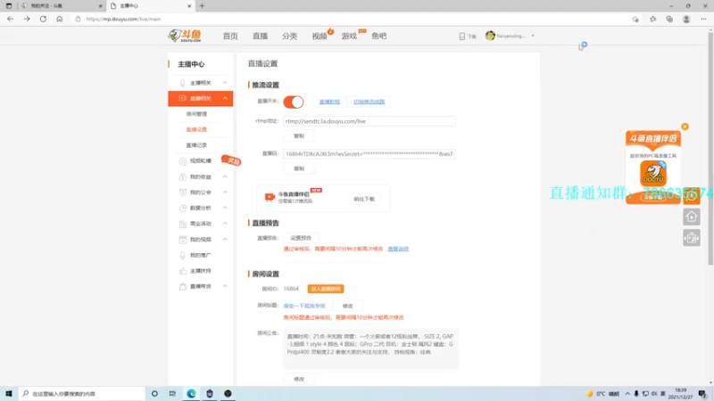714x401 pixels.
Task: Click the browser refresh button
Action: (x=43, y=19)
